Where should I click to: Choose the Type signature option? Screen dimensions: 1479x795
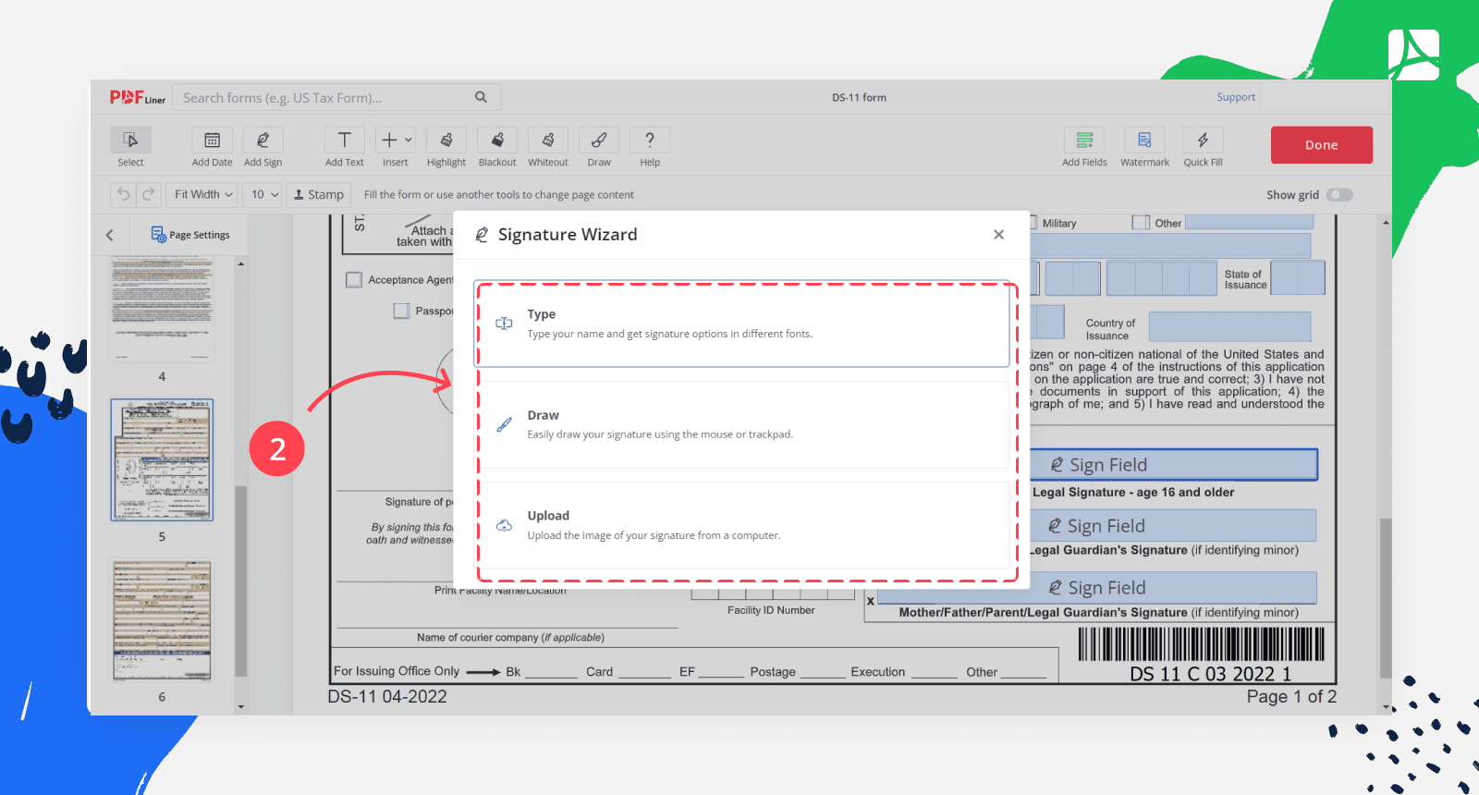[741, 324]
